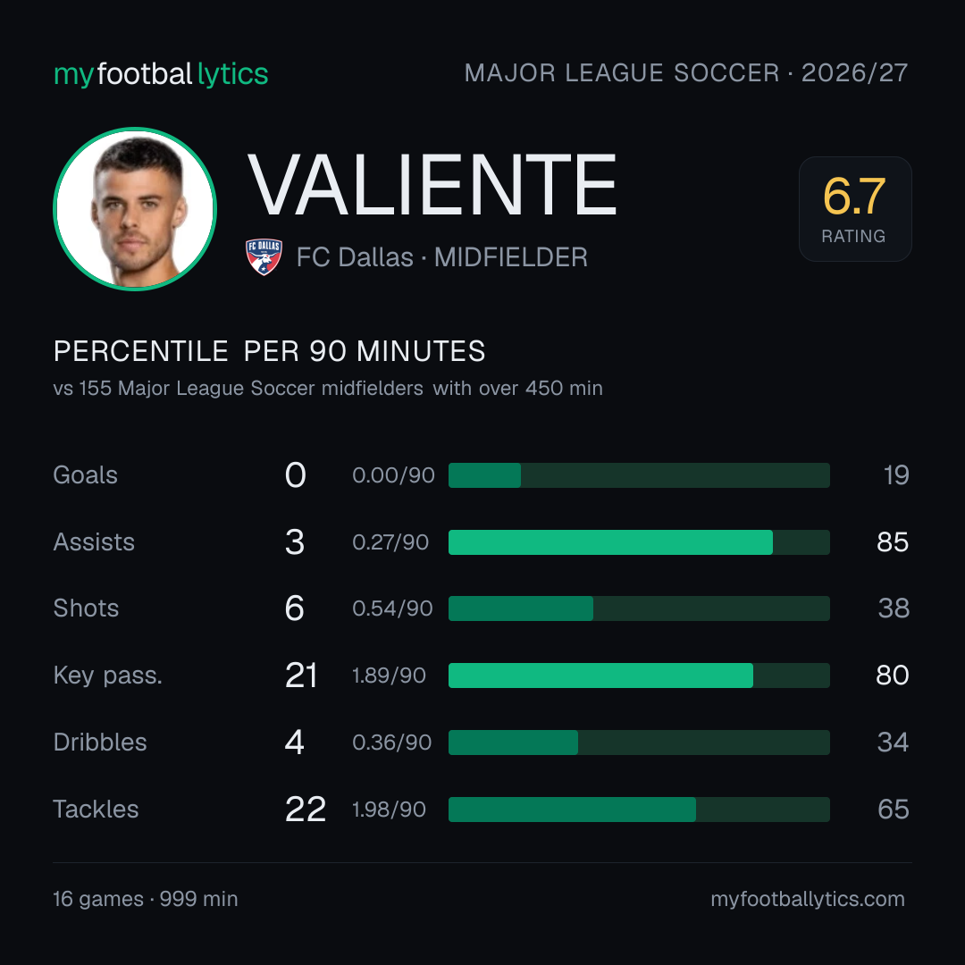Select the Valiente player photo
Viewport: 965px width, 965px height.
[135, 208]
